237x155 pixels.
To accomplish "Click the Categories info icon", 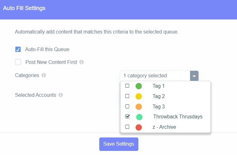I will click(44, 75).
